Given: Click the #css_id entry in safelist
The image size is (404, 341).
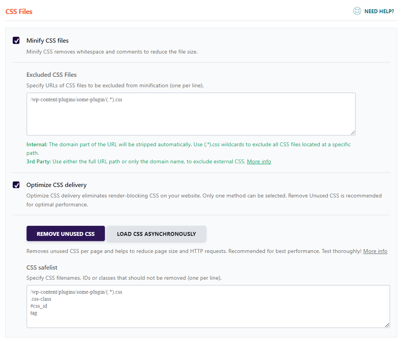Looking at the screenshot, I should (x=39, y=306).
